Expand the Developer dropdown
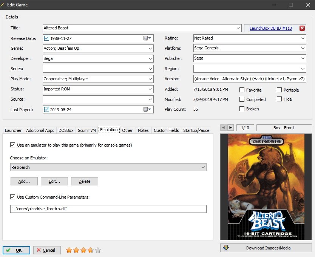The width and height of the screenshot is (315, 257). 150,58
